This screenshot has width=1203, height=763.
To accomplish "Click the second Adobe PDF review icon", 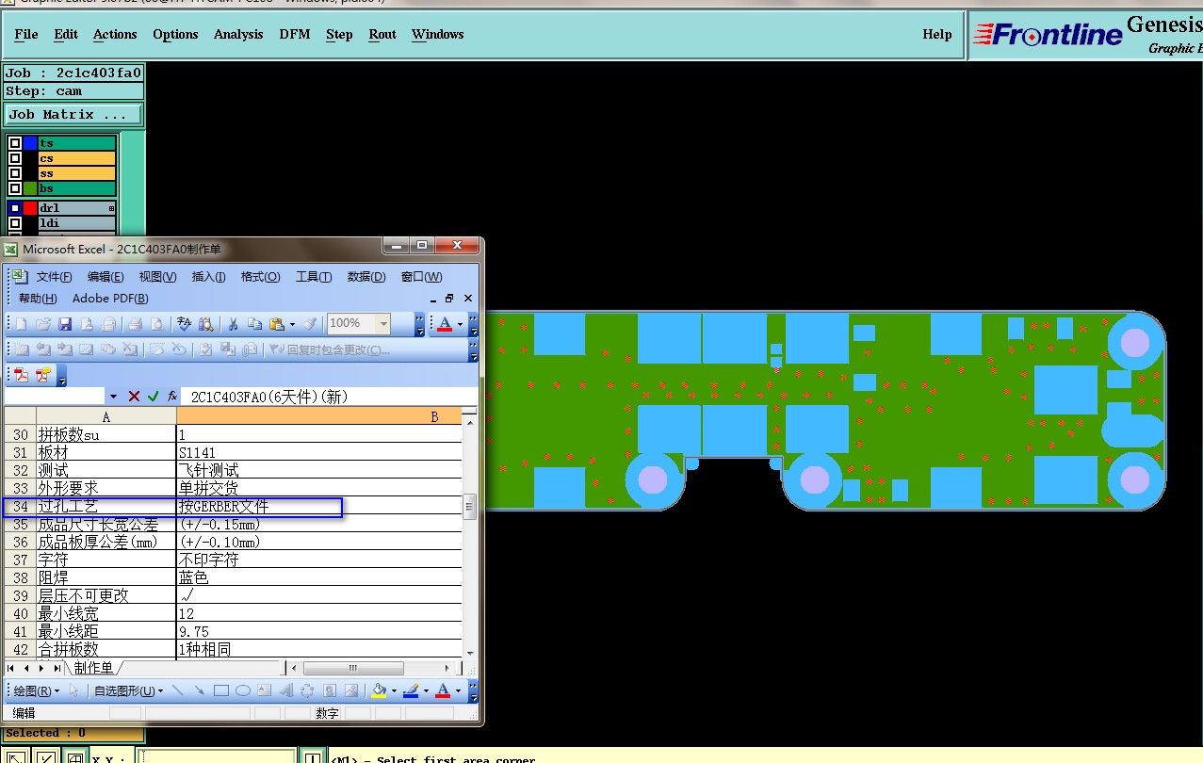I will (x=43, y=376).
